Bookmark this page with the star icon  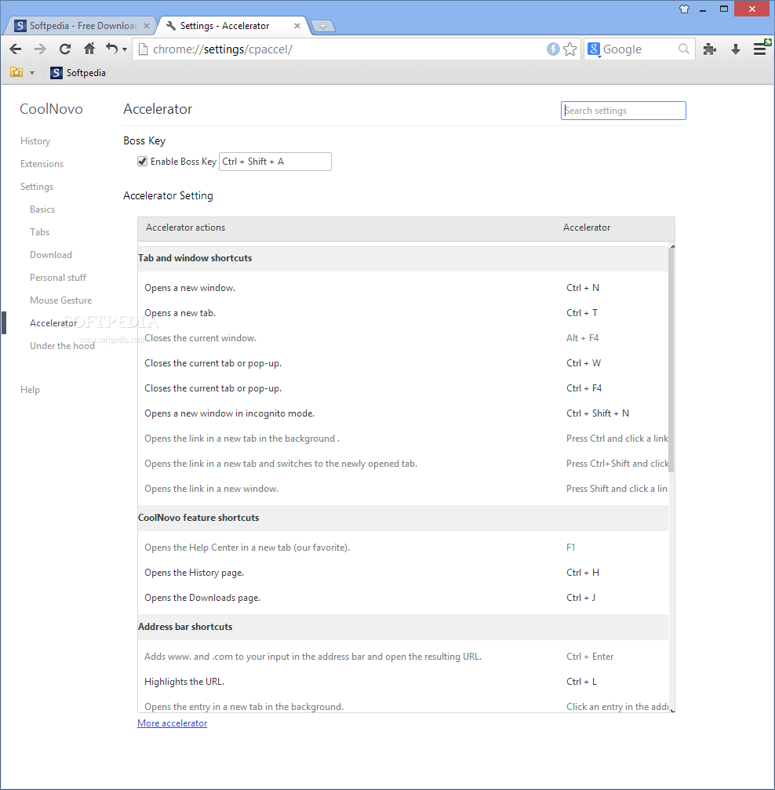point(570,49)
